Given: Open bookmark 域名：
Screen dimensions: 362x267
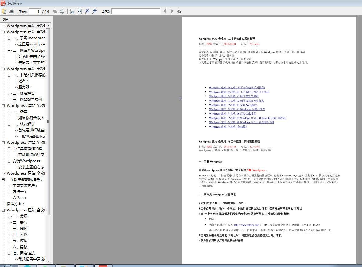Looking at the screenshot, I should tap(23, 81).
